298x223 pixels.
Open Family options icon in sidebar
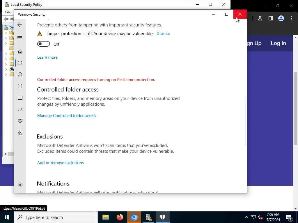(20, 133)
